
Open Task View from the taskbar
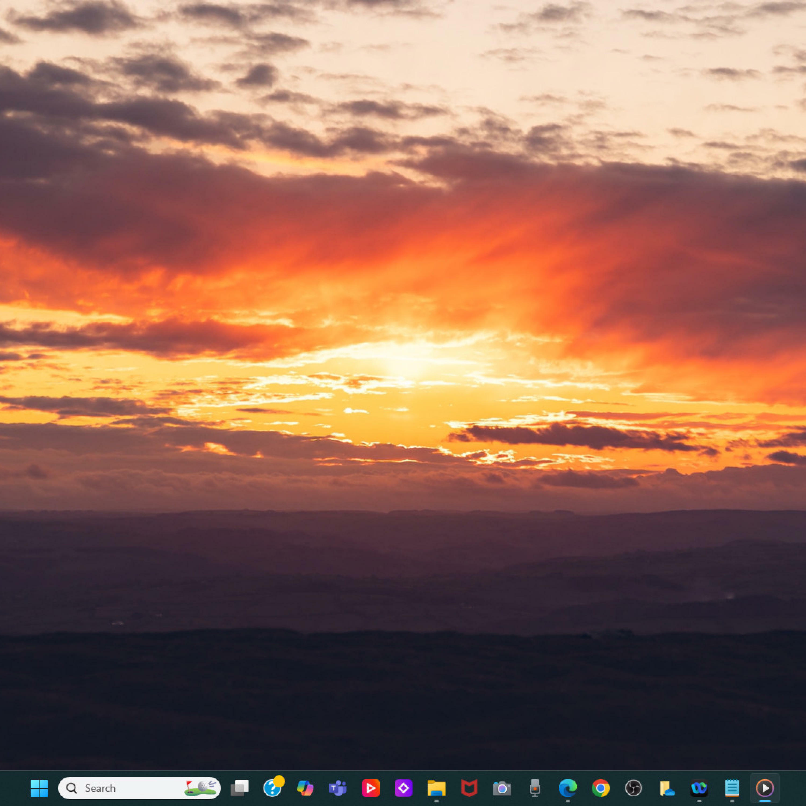(239, 788)
